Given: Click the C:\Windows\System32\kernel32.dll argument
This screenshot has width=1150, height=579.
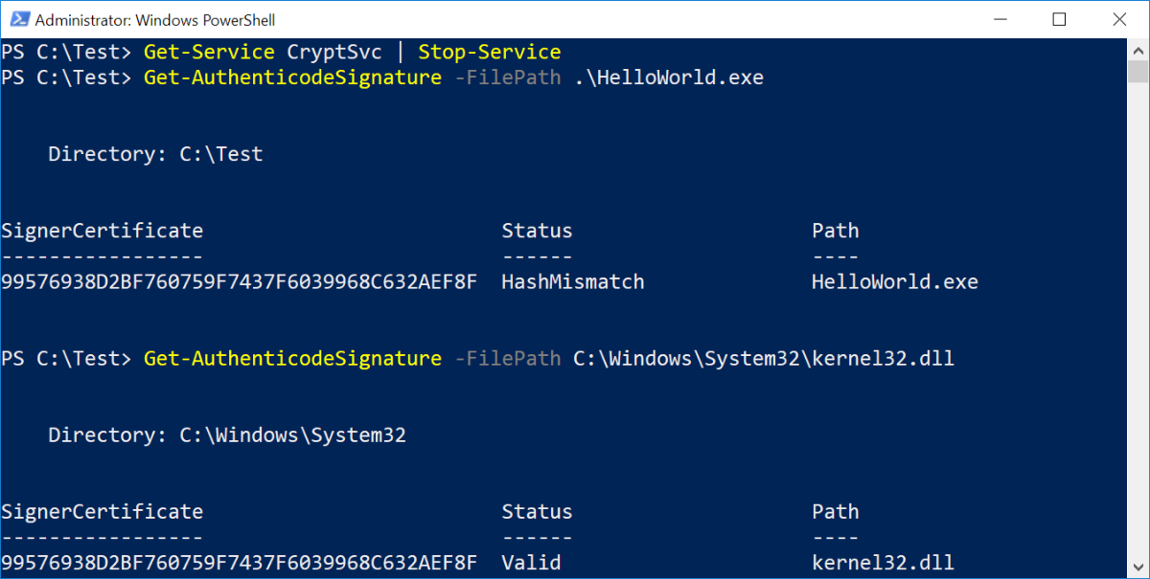Looking at the screenshot, I should [763, 359].
